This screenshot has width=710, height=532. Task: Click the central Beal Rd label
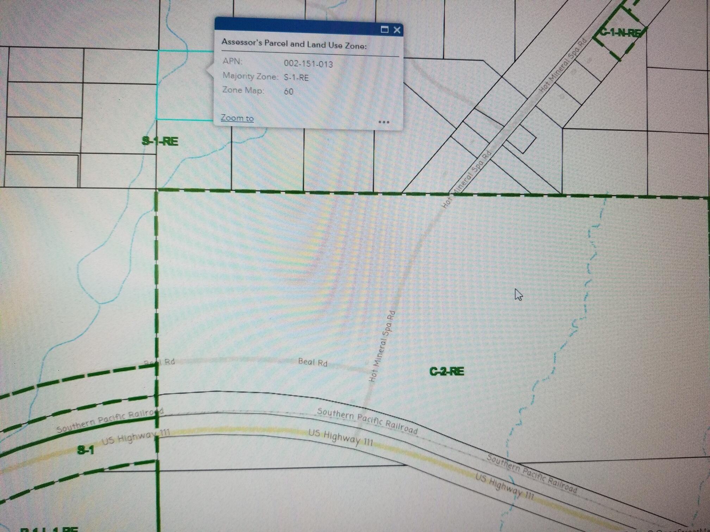tap(313, 362)
